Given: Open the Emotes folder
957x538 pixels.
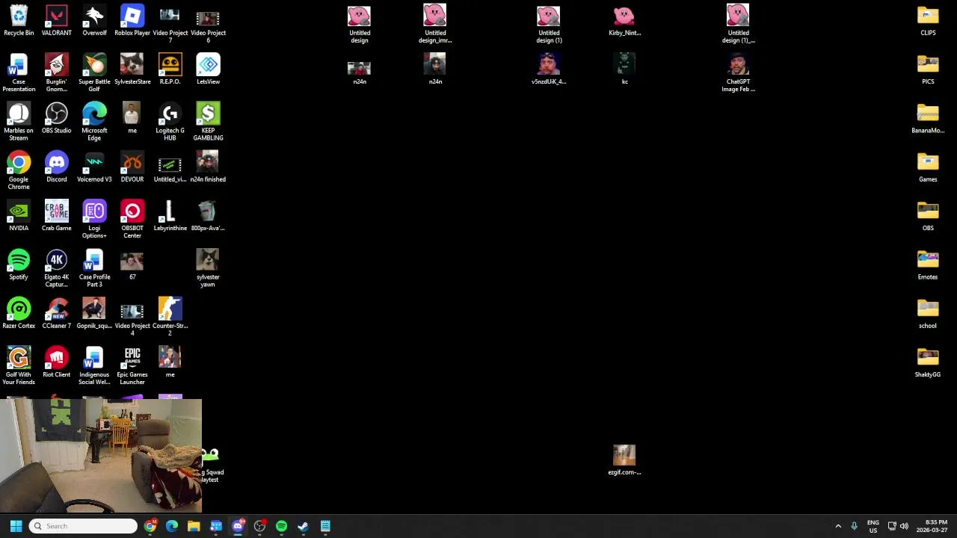Looking at the screenshot, I should point(928,265).
